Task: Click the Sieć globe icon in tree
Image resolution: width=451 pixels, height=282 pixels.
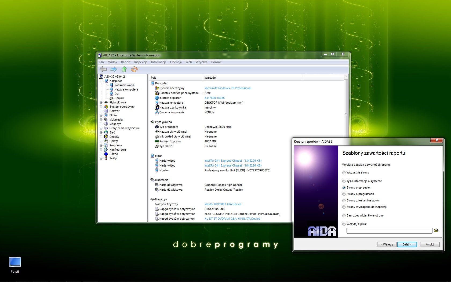Action: click(106, 132)
